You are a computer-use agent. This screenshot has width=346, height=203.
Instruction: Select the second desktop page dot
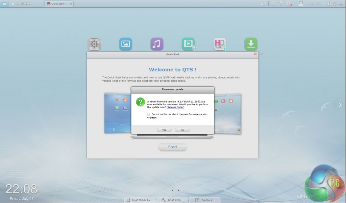point(173,190)
